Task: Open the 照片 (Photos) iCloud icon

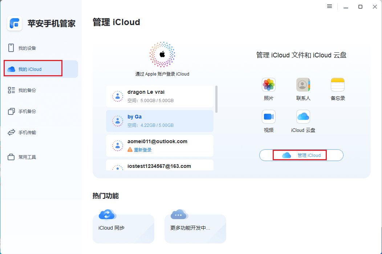Action: [268, 84]
